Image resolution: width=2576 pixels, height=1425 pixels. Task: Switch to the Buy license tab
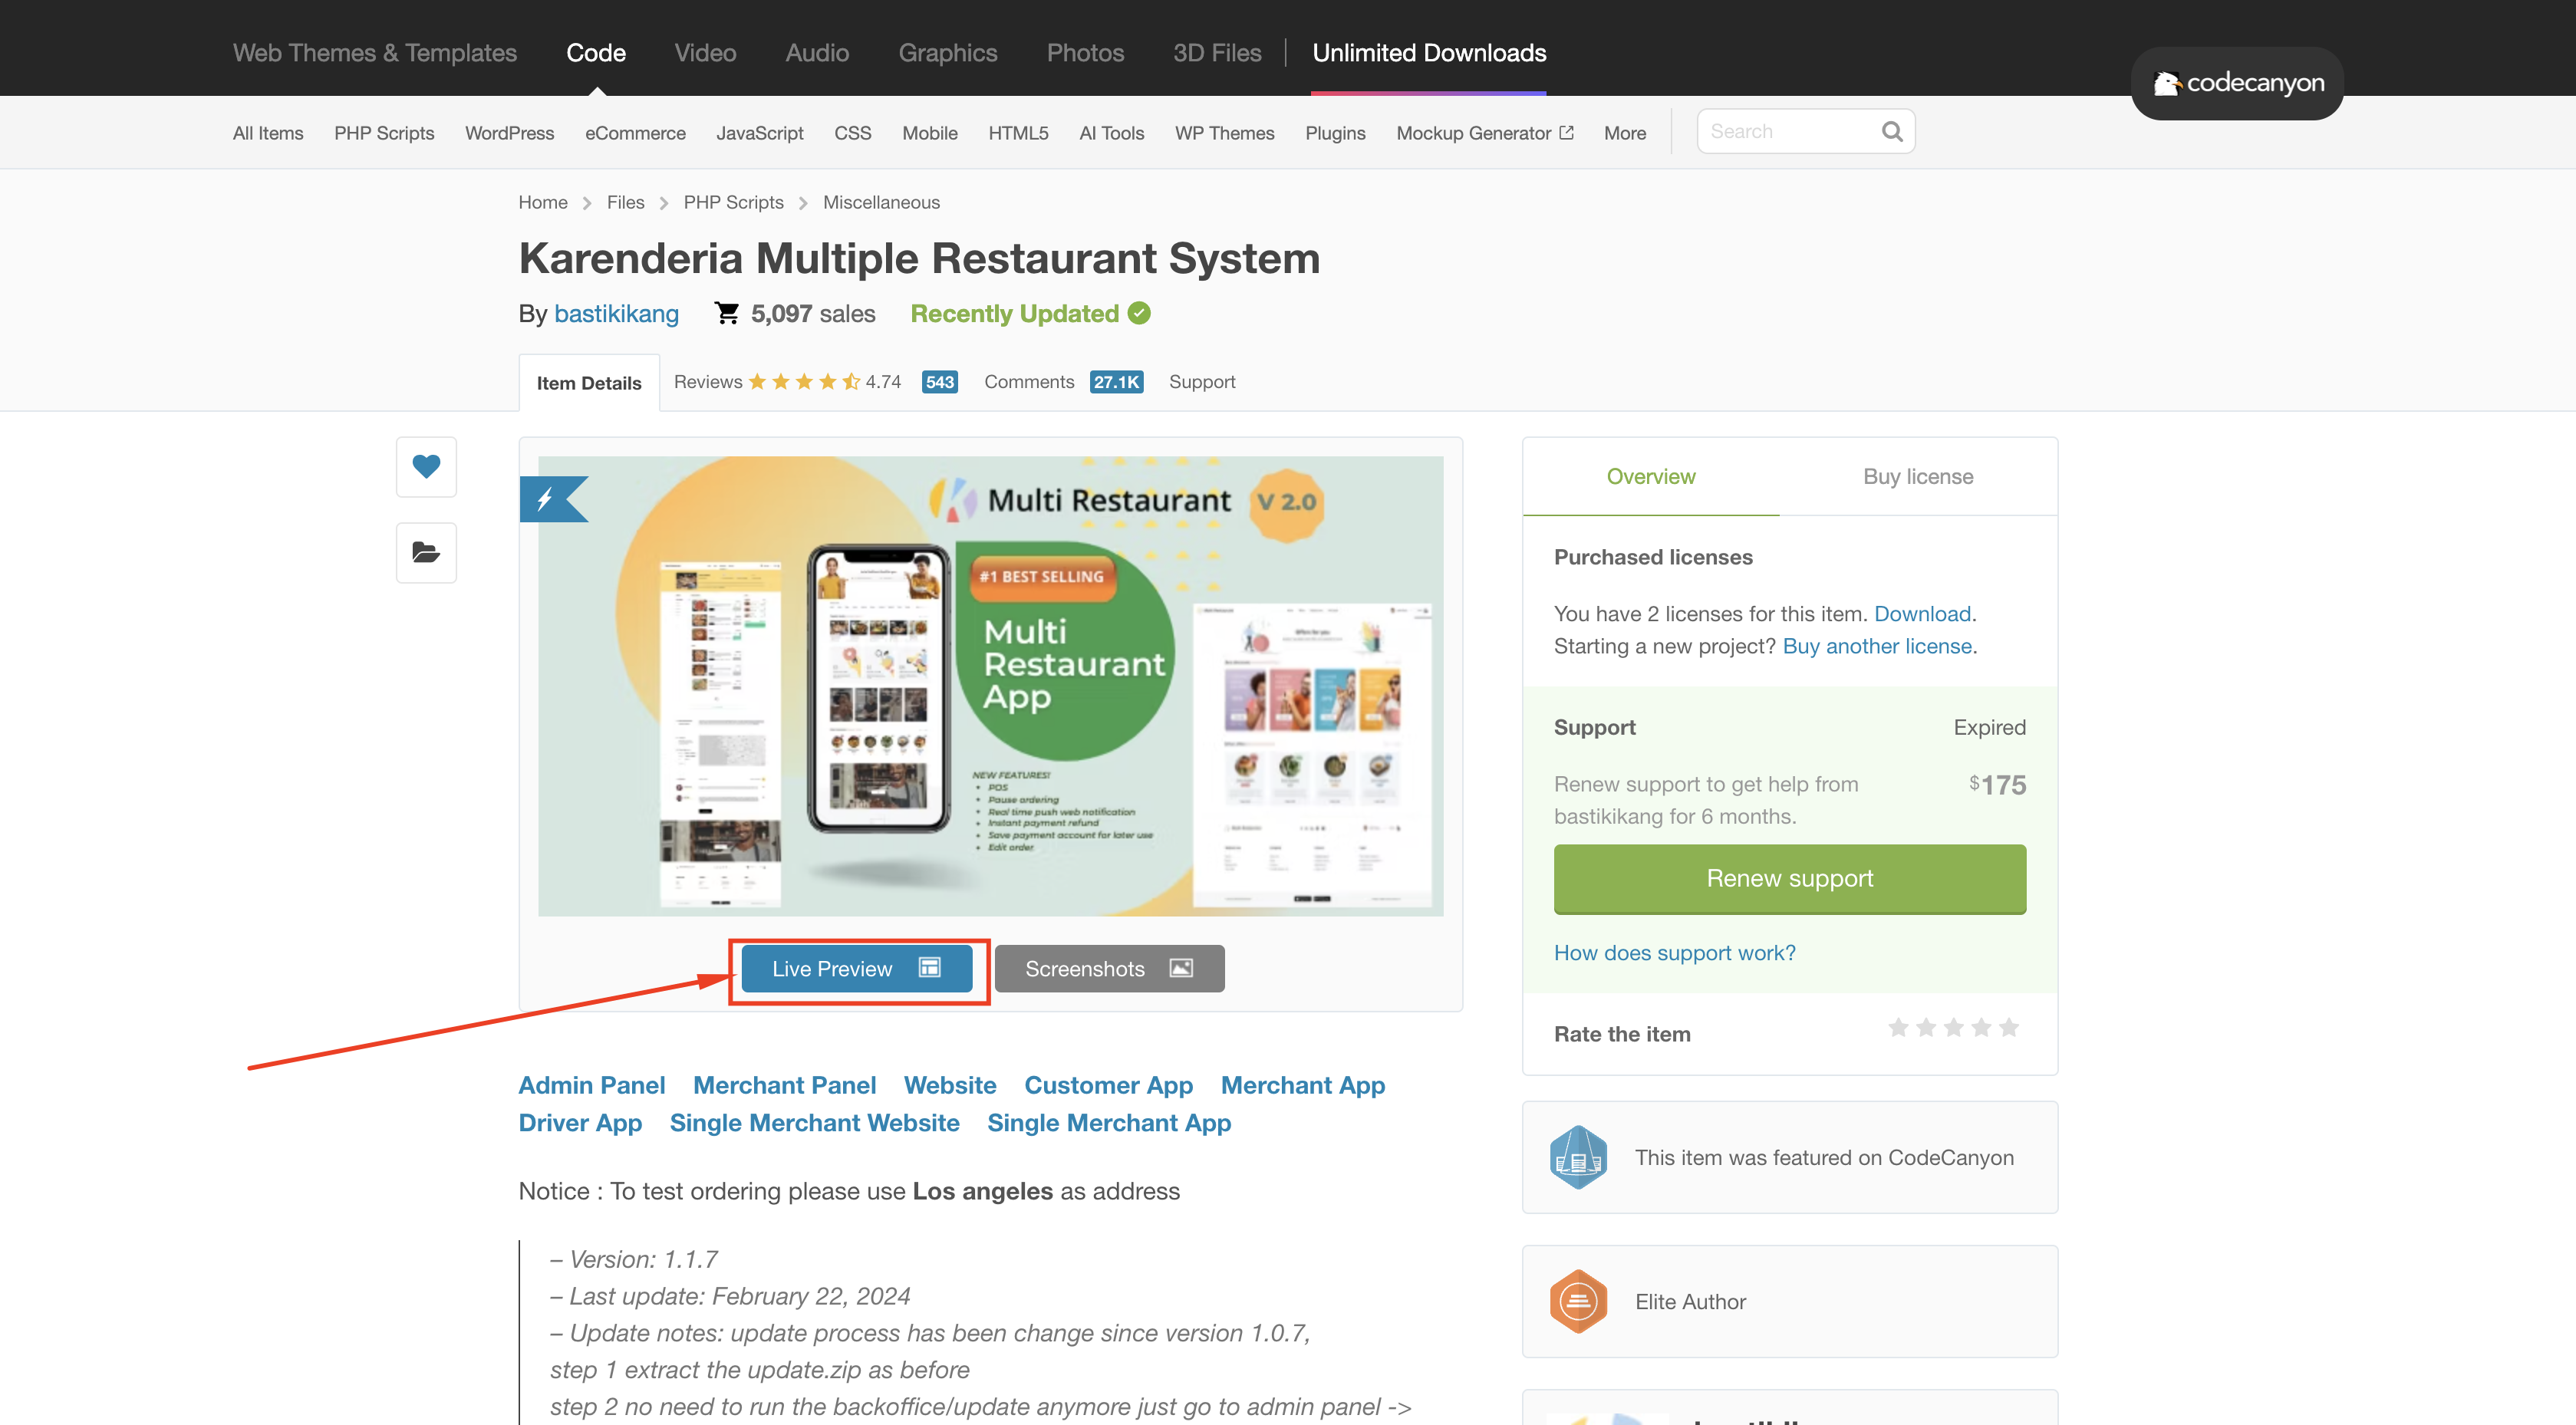point(1917,477)
